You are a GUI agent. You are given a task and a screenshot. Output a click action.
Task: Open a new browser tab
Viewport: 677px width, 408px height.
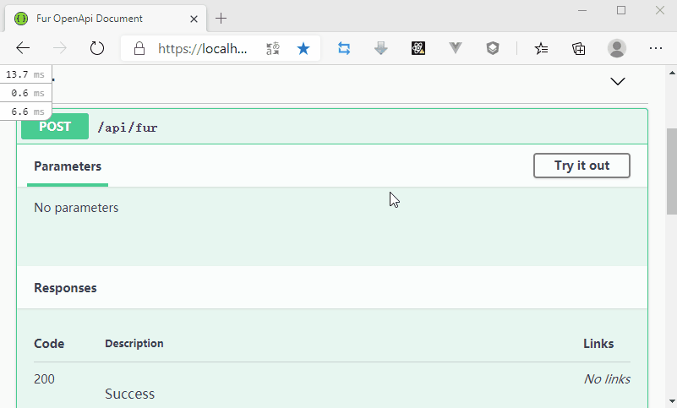[x=221, y=19]
